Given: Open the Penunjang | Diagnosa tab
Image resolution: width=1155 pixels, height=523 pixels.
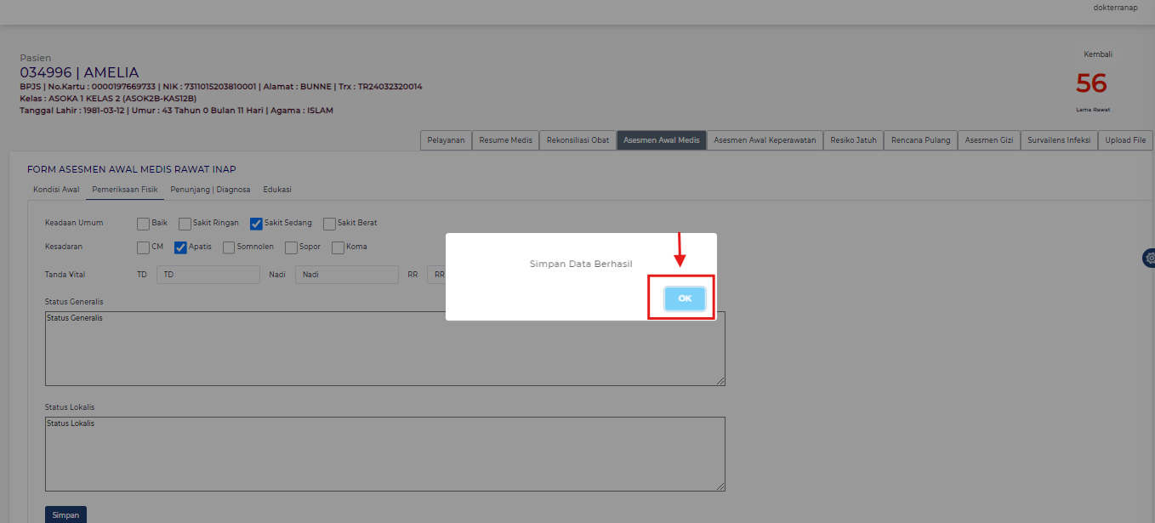Looking at the screenshot, I should tap(210, 190).
